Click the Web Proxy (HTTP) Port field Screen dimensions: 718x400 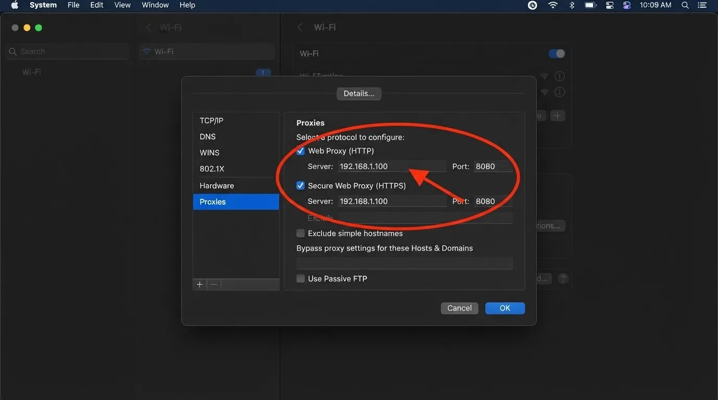tap(493, 167)
